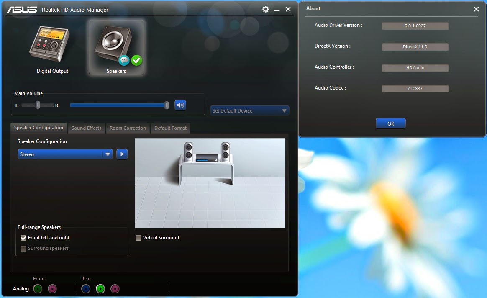This screenshot has width=487, height=298.
Task: Click the right speaker in the preview
Action: (x=226, y=152)
